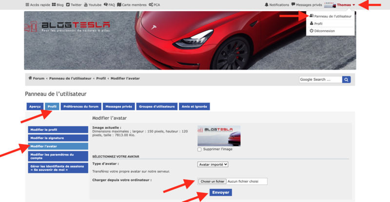Switch to the Profil tab
Viewport: 390px width, 202px height.
52,106
